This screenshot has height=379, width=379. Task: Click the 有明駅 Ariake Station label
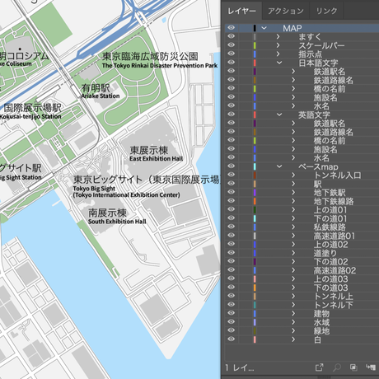101,91
